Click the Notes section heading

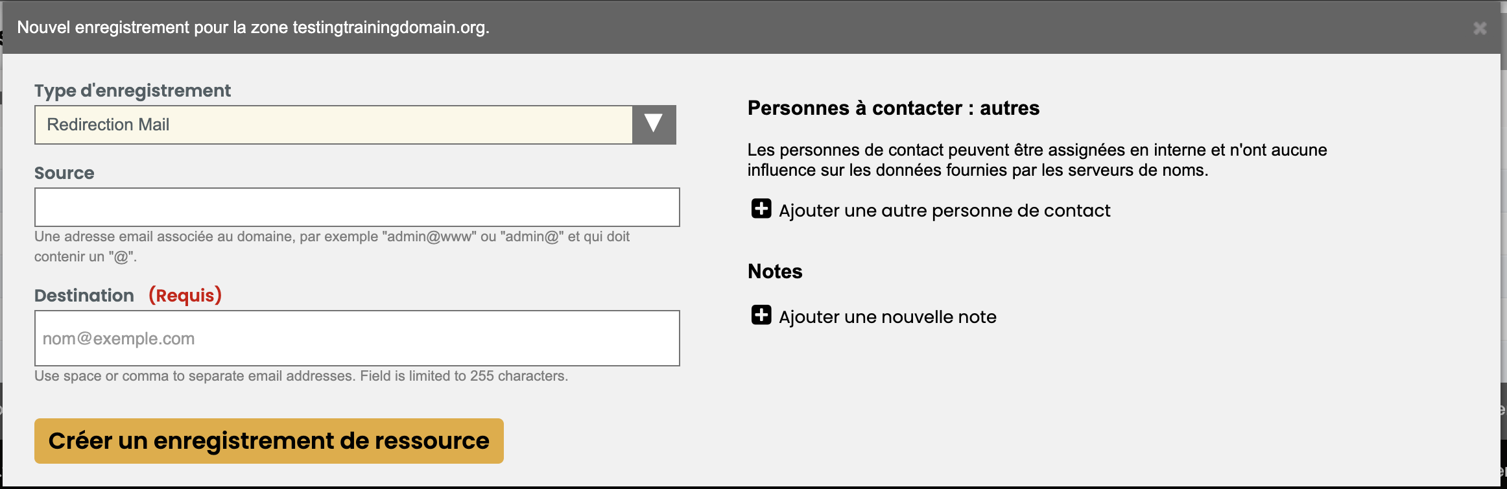[775, 271]
